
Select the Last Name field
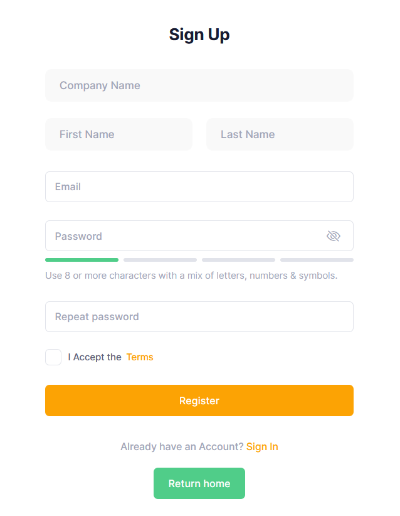[280, 134]
